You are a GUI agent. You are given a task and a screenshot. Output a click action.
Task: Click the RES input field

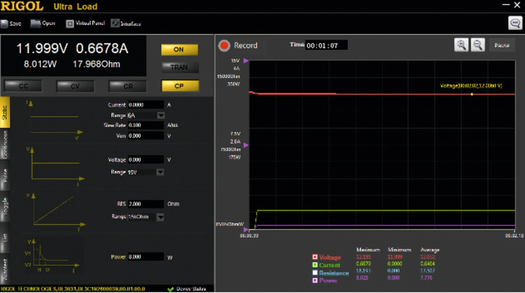pyautogui.click(x=146, y=204)
